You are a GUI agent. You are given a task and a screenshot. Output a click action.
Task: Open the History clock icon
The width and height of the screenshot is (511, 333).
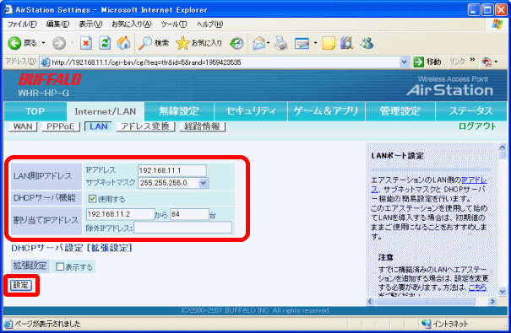pos(236,43)
